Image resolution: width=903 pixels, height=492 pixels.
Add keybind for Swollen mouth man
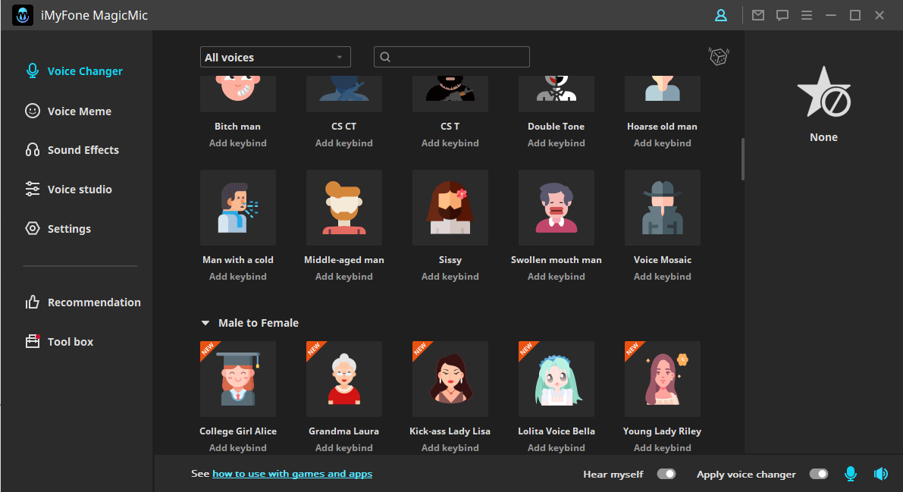coord(557,277)
